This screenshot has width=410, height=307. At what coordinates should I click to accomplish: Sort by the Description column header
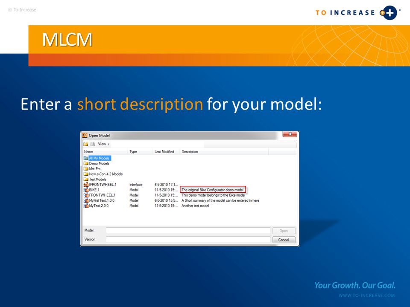click(x=190, y=152)
